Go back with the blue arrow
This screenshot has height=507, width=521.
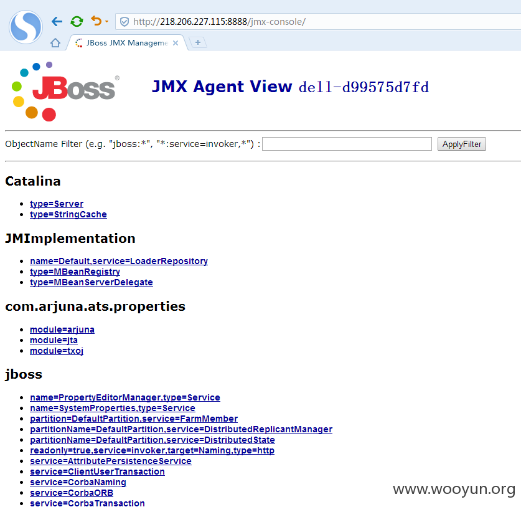(57, 22)
